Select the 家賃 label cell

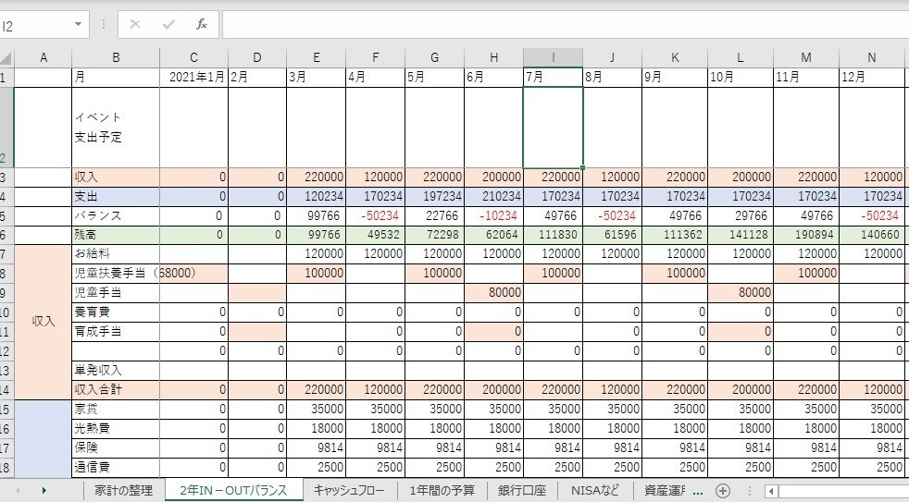pyautogui.click(x=116, y=409)
